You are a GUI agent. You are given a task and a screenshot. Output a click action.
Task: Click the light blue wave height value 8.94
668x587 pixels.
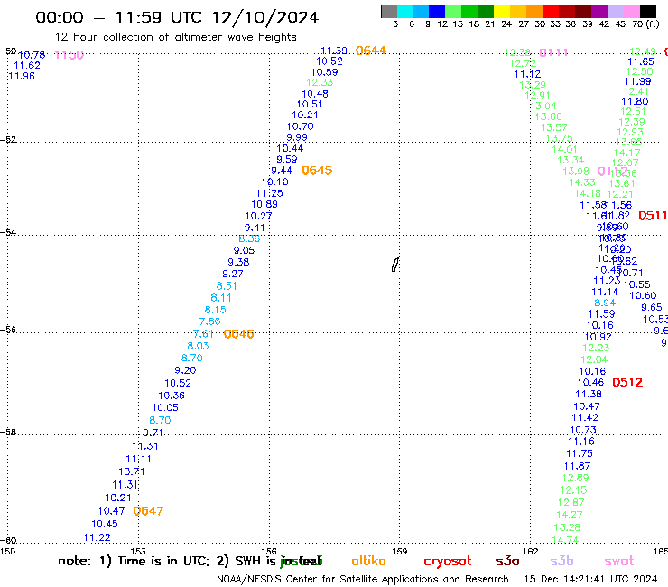point(605,303)
